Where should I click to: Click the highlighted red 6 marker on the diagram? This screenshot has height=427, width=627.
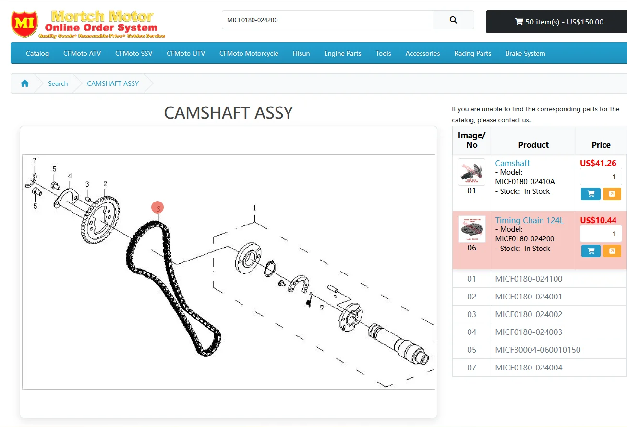pyautogui.click(x=157, y=208)
